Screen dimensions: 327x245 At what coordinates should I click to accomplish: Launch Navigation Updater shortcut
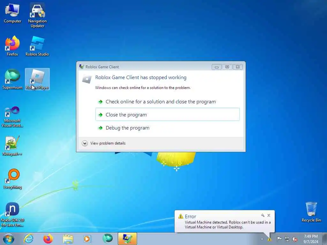(x=37, y=15)
